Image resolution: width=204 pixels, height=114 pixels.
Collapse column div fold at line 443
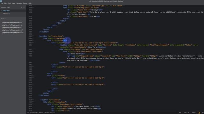coord(33,67)
